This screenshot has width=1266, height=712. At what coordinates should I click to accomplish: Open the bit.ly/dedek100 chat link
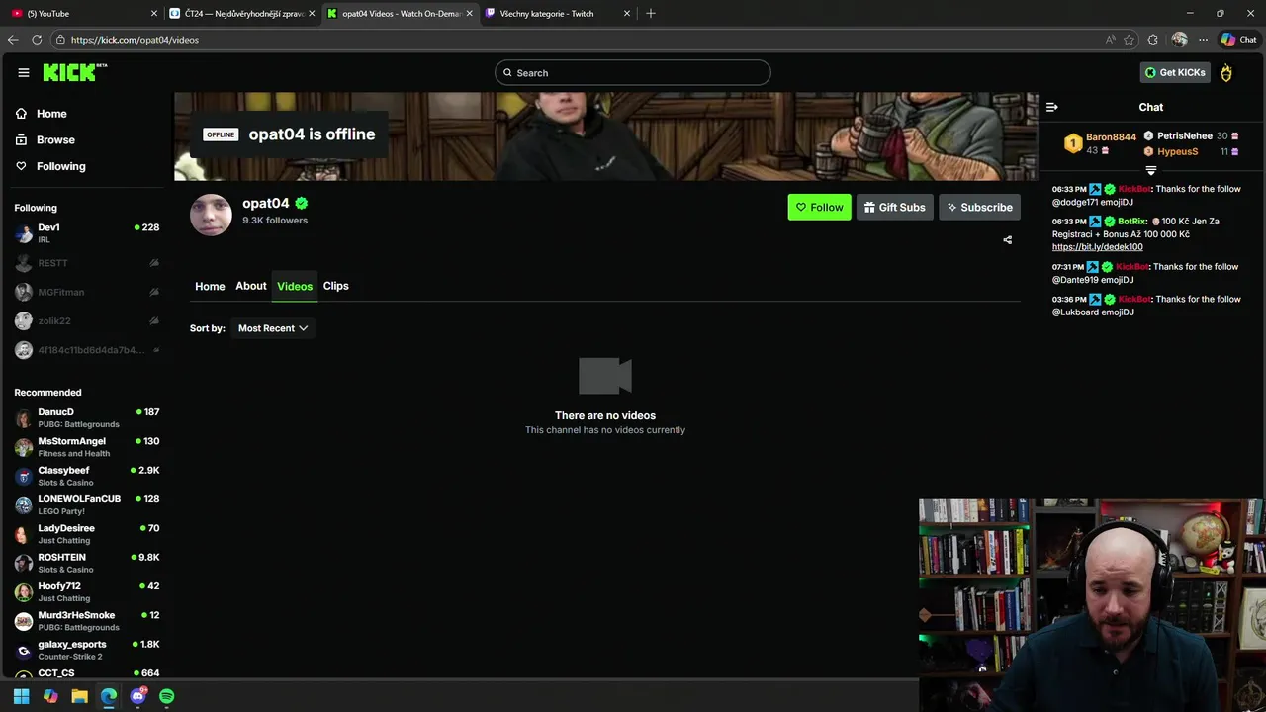point(1097,247)
